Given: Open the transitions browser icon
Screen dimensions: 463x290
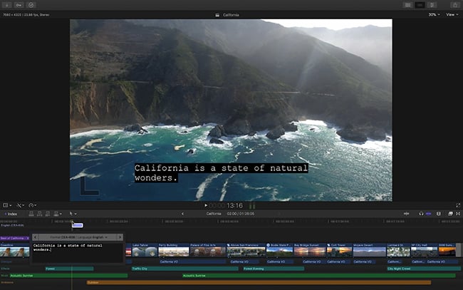Looking at the screenshot, I should (458, 214).
